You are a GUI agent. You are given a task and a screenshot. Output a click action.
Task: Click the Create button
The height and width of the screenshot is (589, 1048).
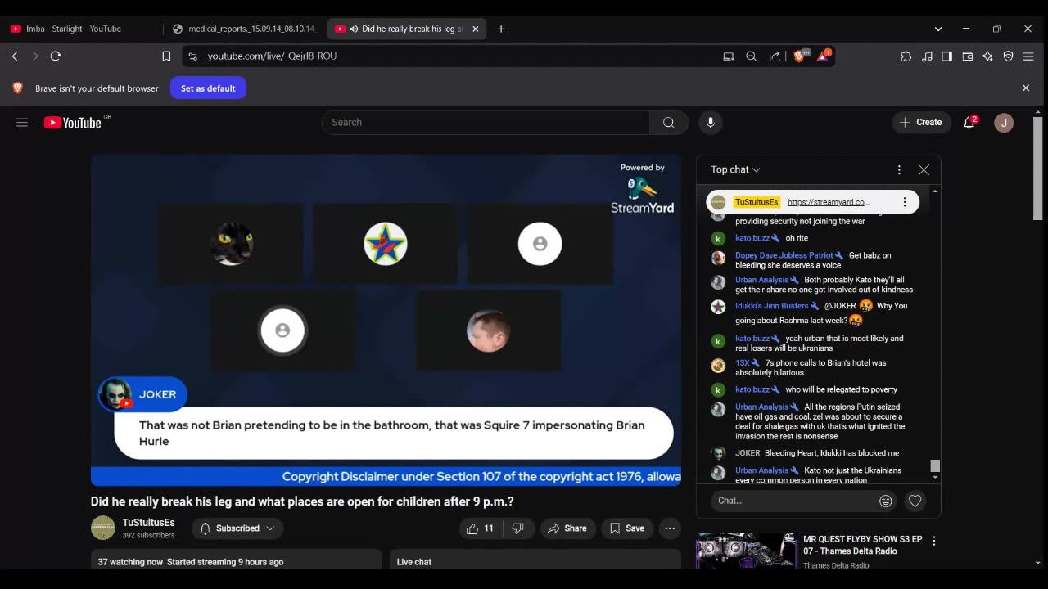point(921,123)
